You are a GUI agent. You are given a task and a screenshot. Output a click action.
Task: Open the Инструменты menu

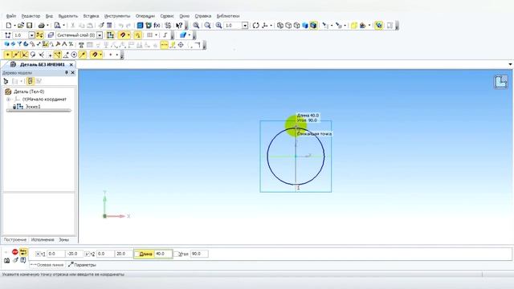[117, 16]
